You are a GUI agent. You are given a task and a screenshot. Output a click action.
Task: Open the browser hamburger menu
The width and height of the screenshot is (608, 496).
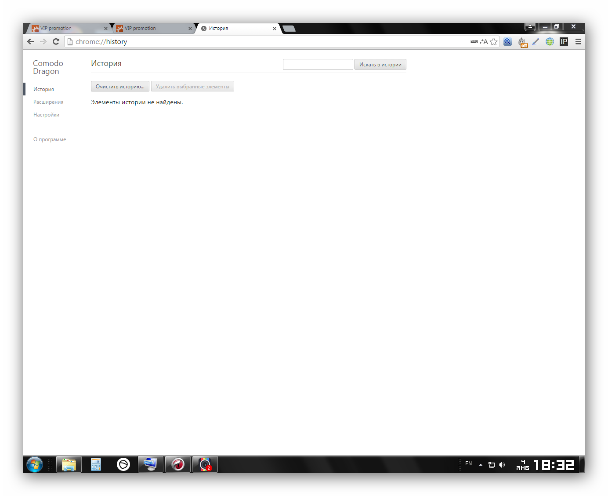click(x=578, y=41)
